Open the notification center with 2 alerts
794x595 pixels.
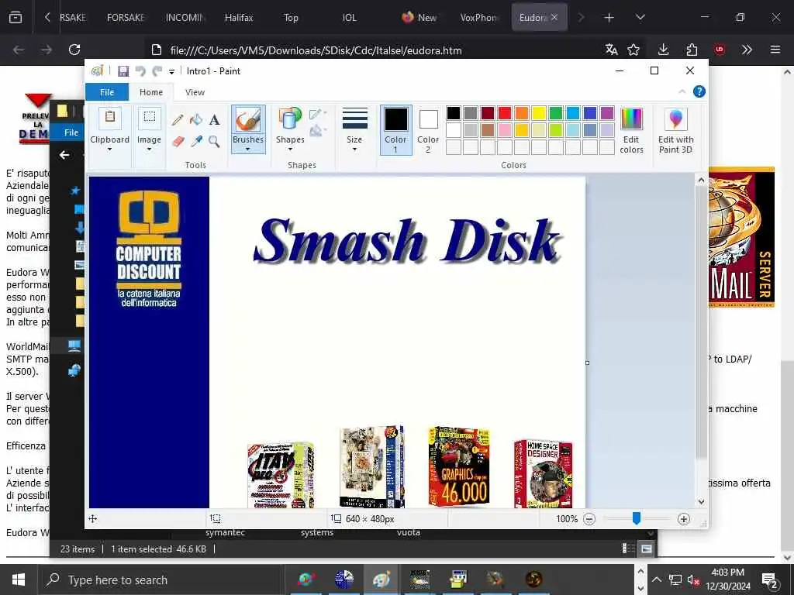770,580
